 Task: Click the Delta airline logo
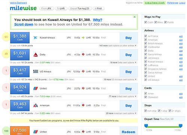point(36,55)
